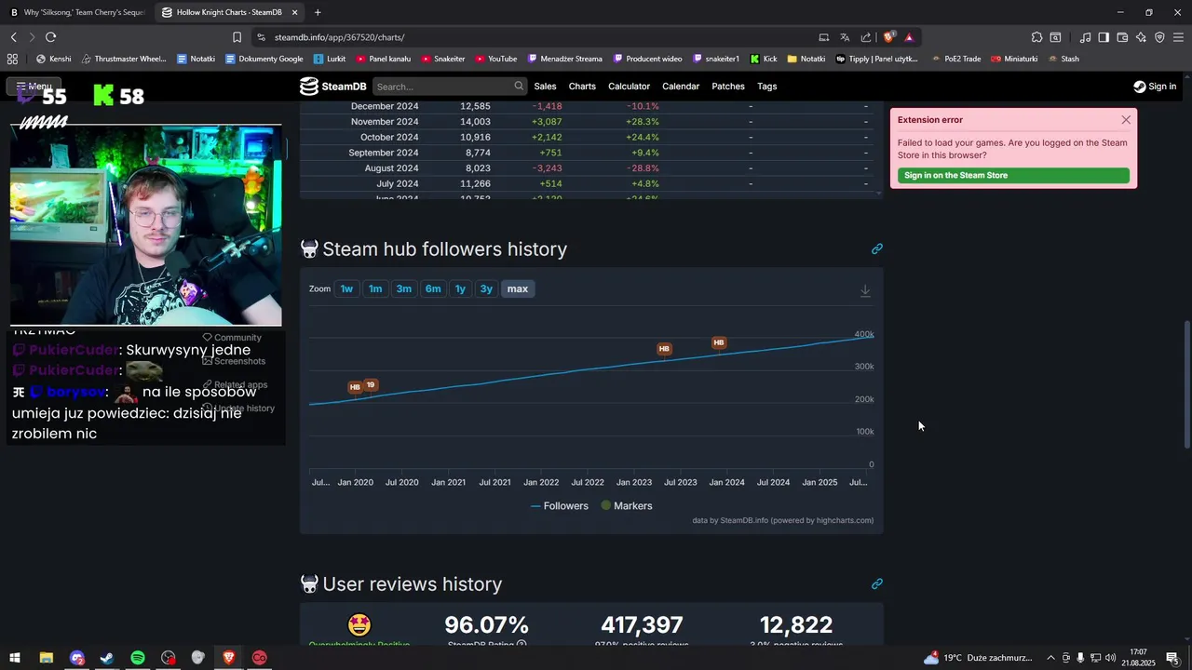1192x670 pixels.
Task: Open Steam from the Windows taskbar
Action: (x=107, y=658)
